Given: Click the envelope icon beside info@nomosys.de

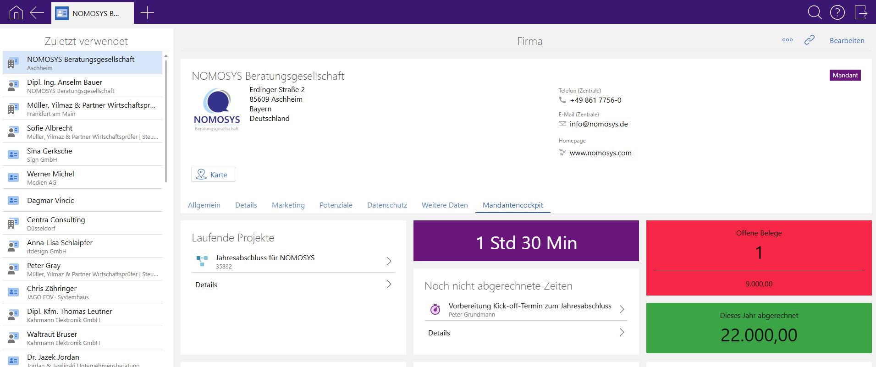Looking at the screenshot, I should coord(562,124).
